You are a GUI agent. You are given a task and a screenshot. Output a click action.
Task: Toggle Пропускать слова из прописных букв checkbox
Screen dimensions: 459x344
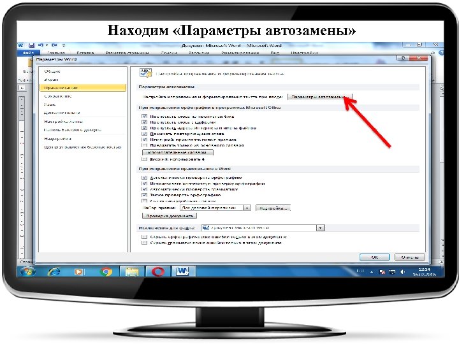point(144,116)
